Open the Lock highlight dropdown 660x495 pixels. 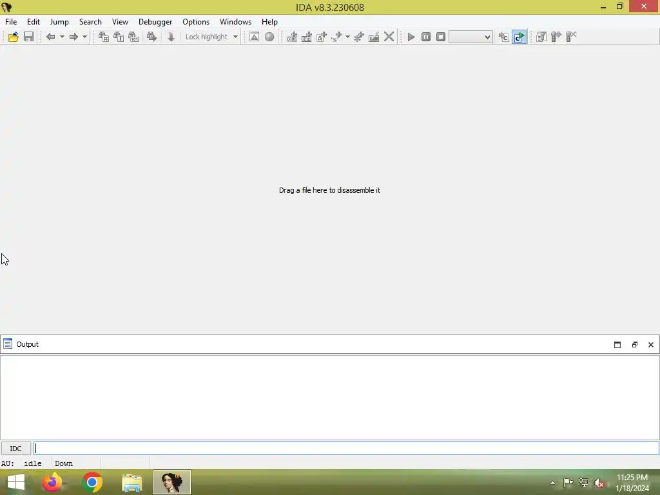pos(235,37)
